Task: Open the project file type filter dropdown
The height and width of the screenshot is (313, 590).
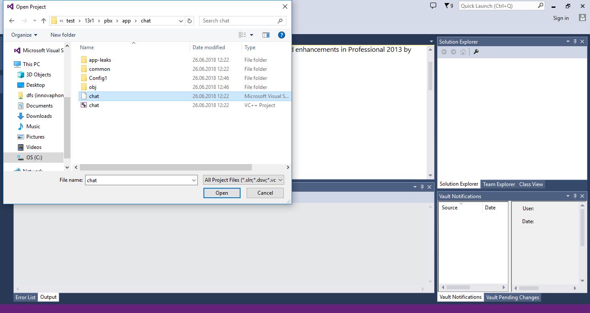Action: tap(244, 180)
